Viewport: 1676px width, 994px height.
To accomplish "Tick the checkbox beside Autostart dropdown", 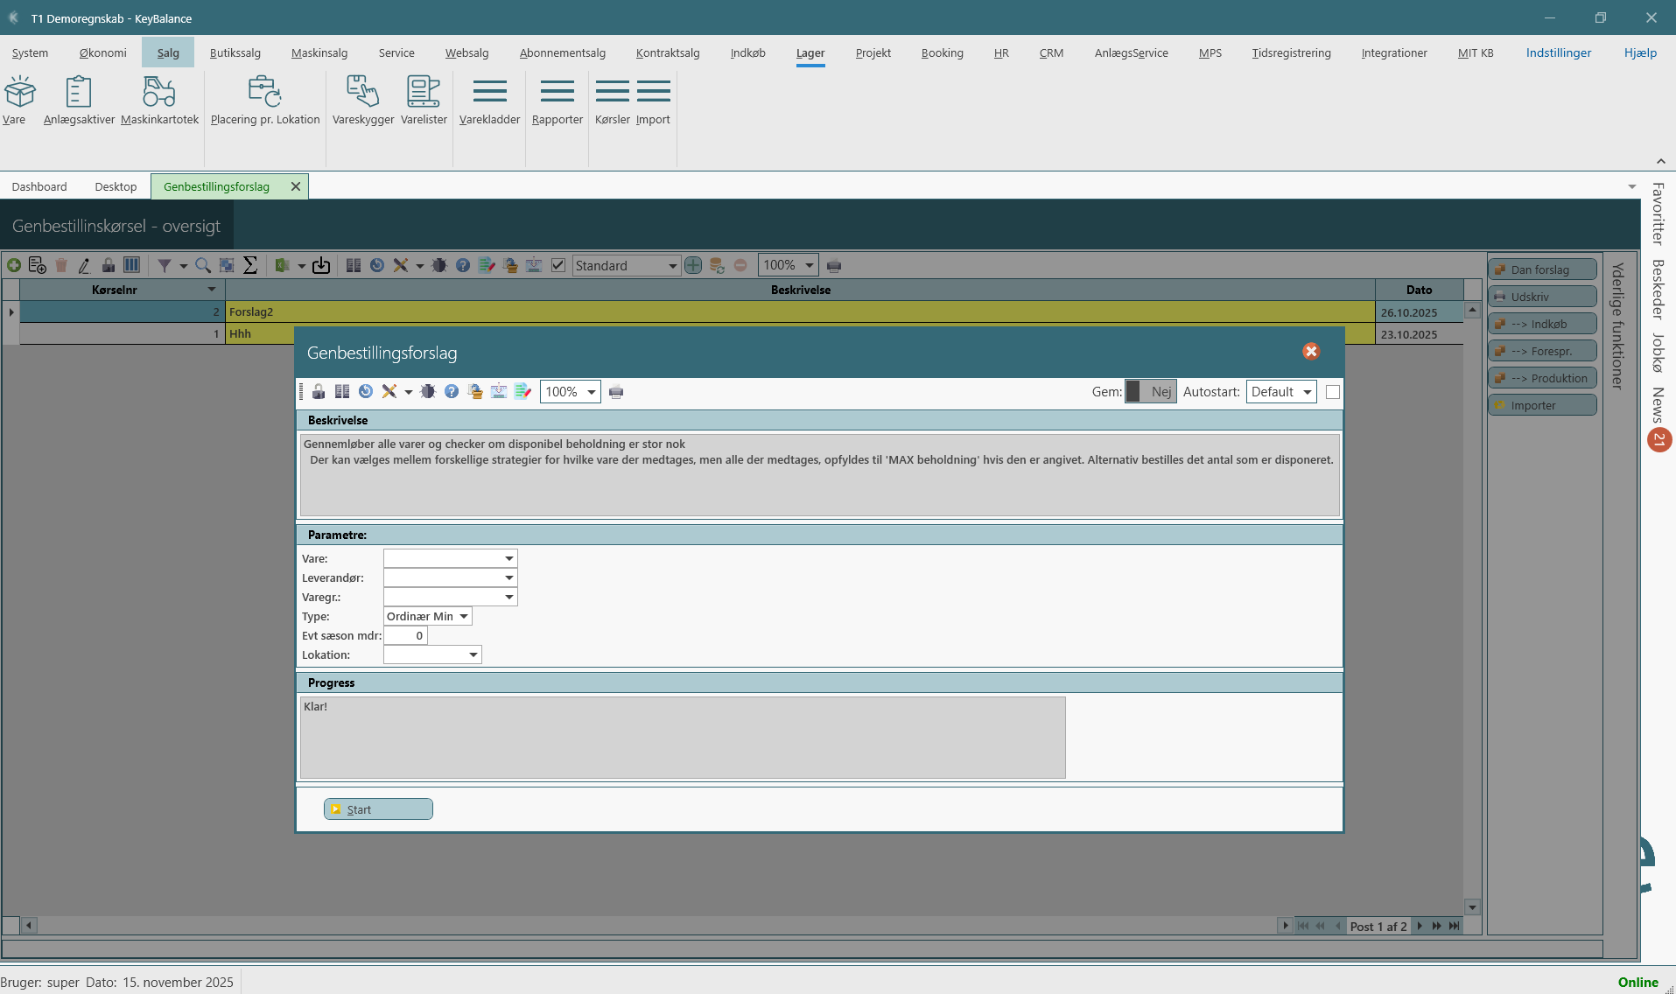I will click(1333, 392).
